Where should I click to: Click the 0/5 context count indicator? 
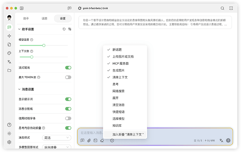click(198, 140)
